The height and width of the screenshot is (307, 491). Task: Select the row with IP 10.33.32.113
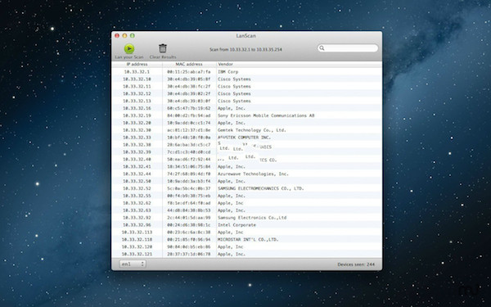pos(247,233)
